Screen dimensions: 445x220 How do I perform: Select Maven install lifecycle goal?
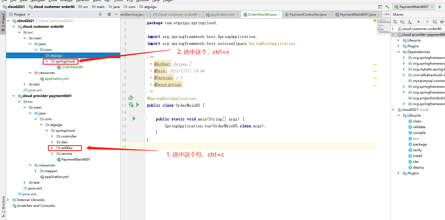[x=415, y=156]
